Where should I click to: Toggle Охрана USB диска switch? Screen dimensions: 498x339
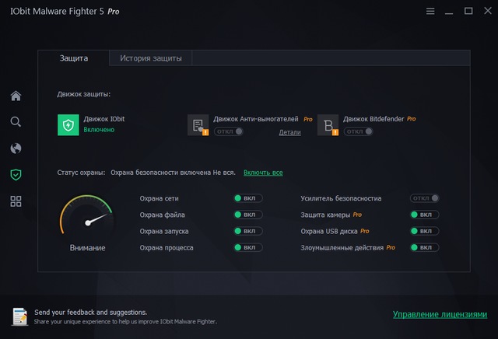[425, 231]
